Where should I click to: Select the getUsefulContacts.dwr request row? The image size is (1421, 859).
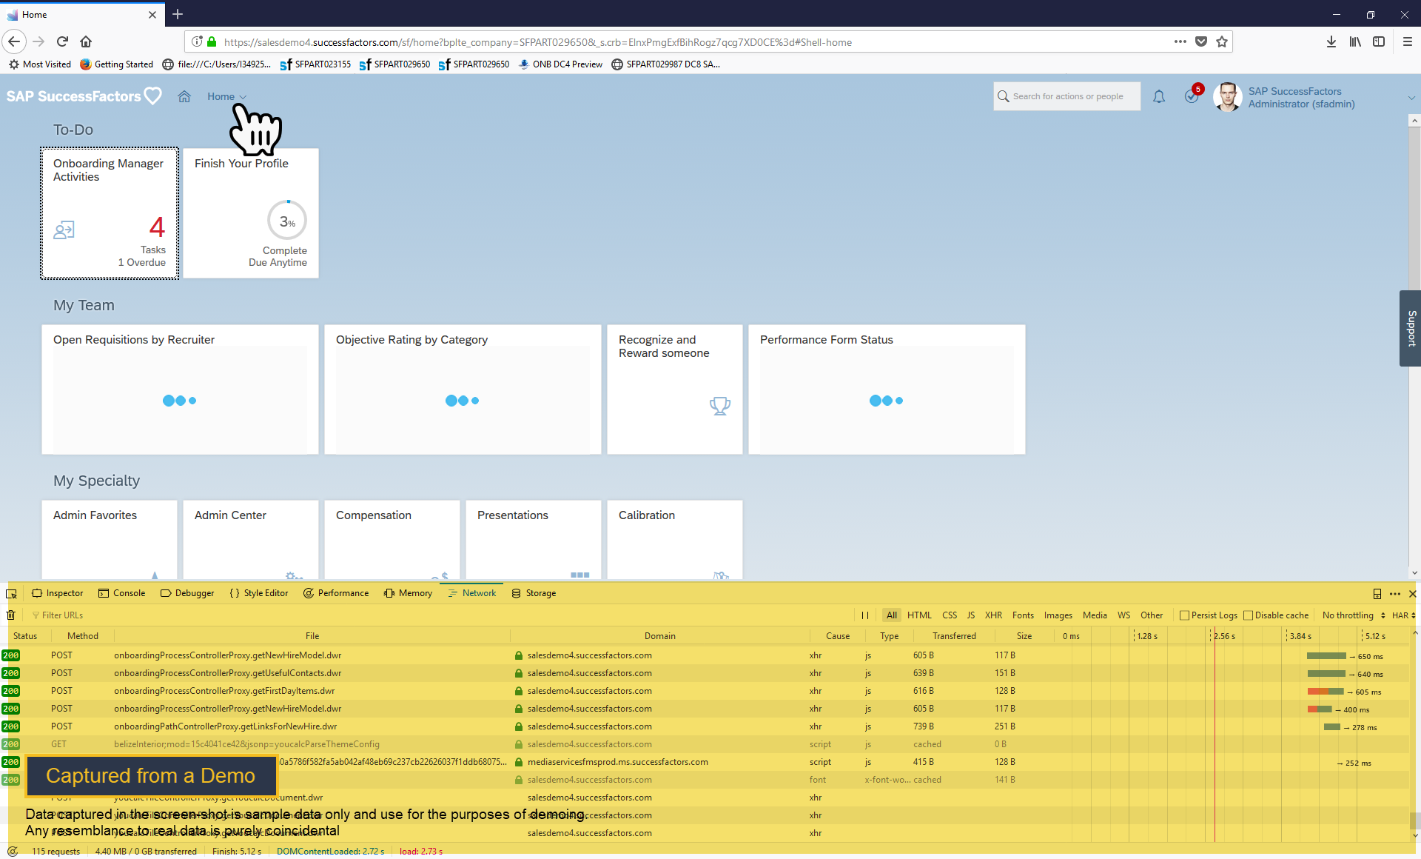705,673
